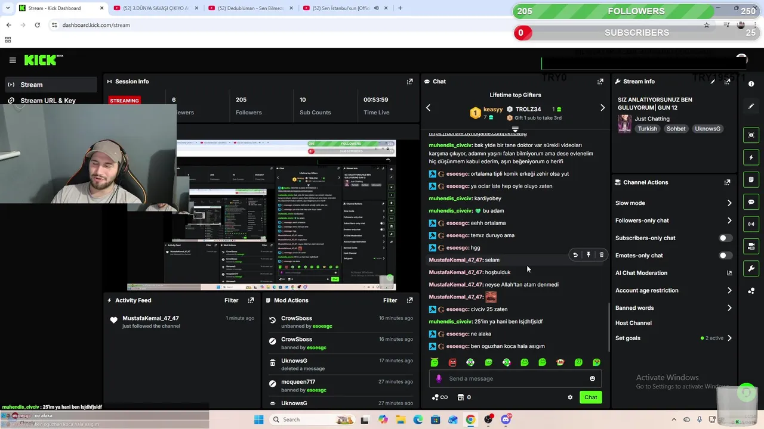
Task: Show previous top gifters page
Action: pyautogui.click(x=428, y=108)
